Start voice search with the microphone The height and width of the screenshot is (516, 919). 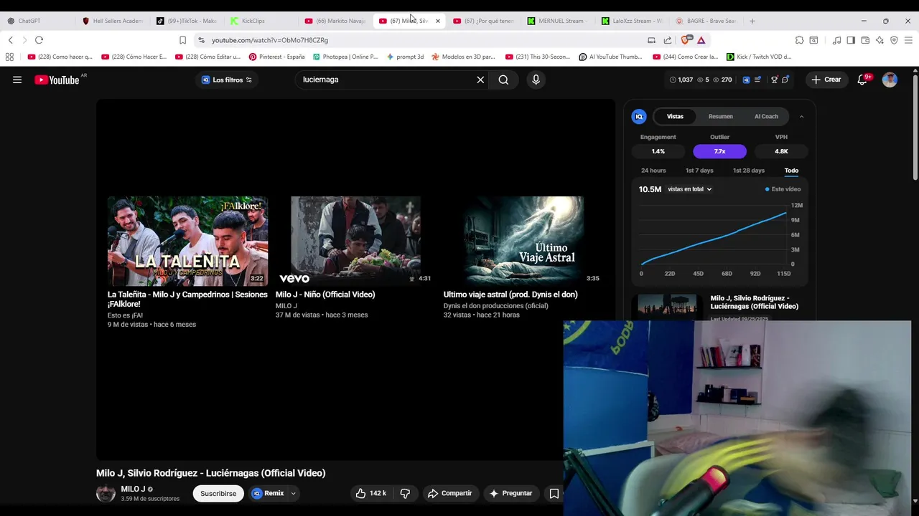pyautogui.click(x=536, y=80)
